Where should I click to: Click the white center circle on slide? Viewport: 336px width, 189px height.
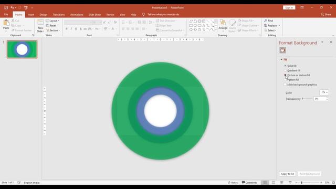click(x=160, y=111)
